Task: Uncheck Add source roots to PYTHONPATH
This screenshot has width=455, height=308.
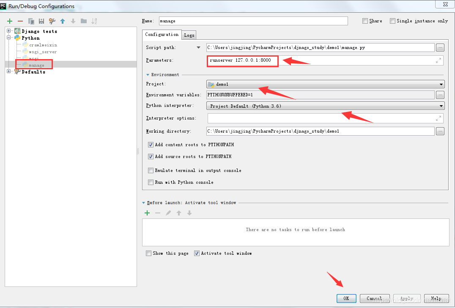Action: [x=151, y=157]
